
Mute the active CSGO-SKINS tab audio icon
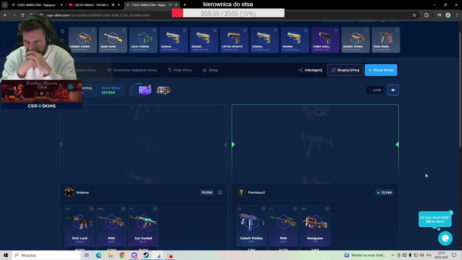[170, 5]
